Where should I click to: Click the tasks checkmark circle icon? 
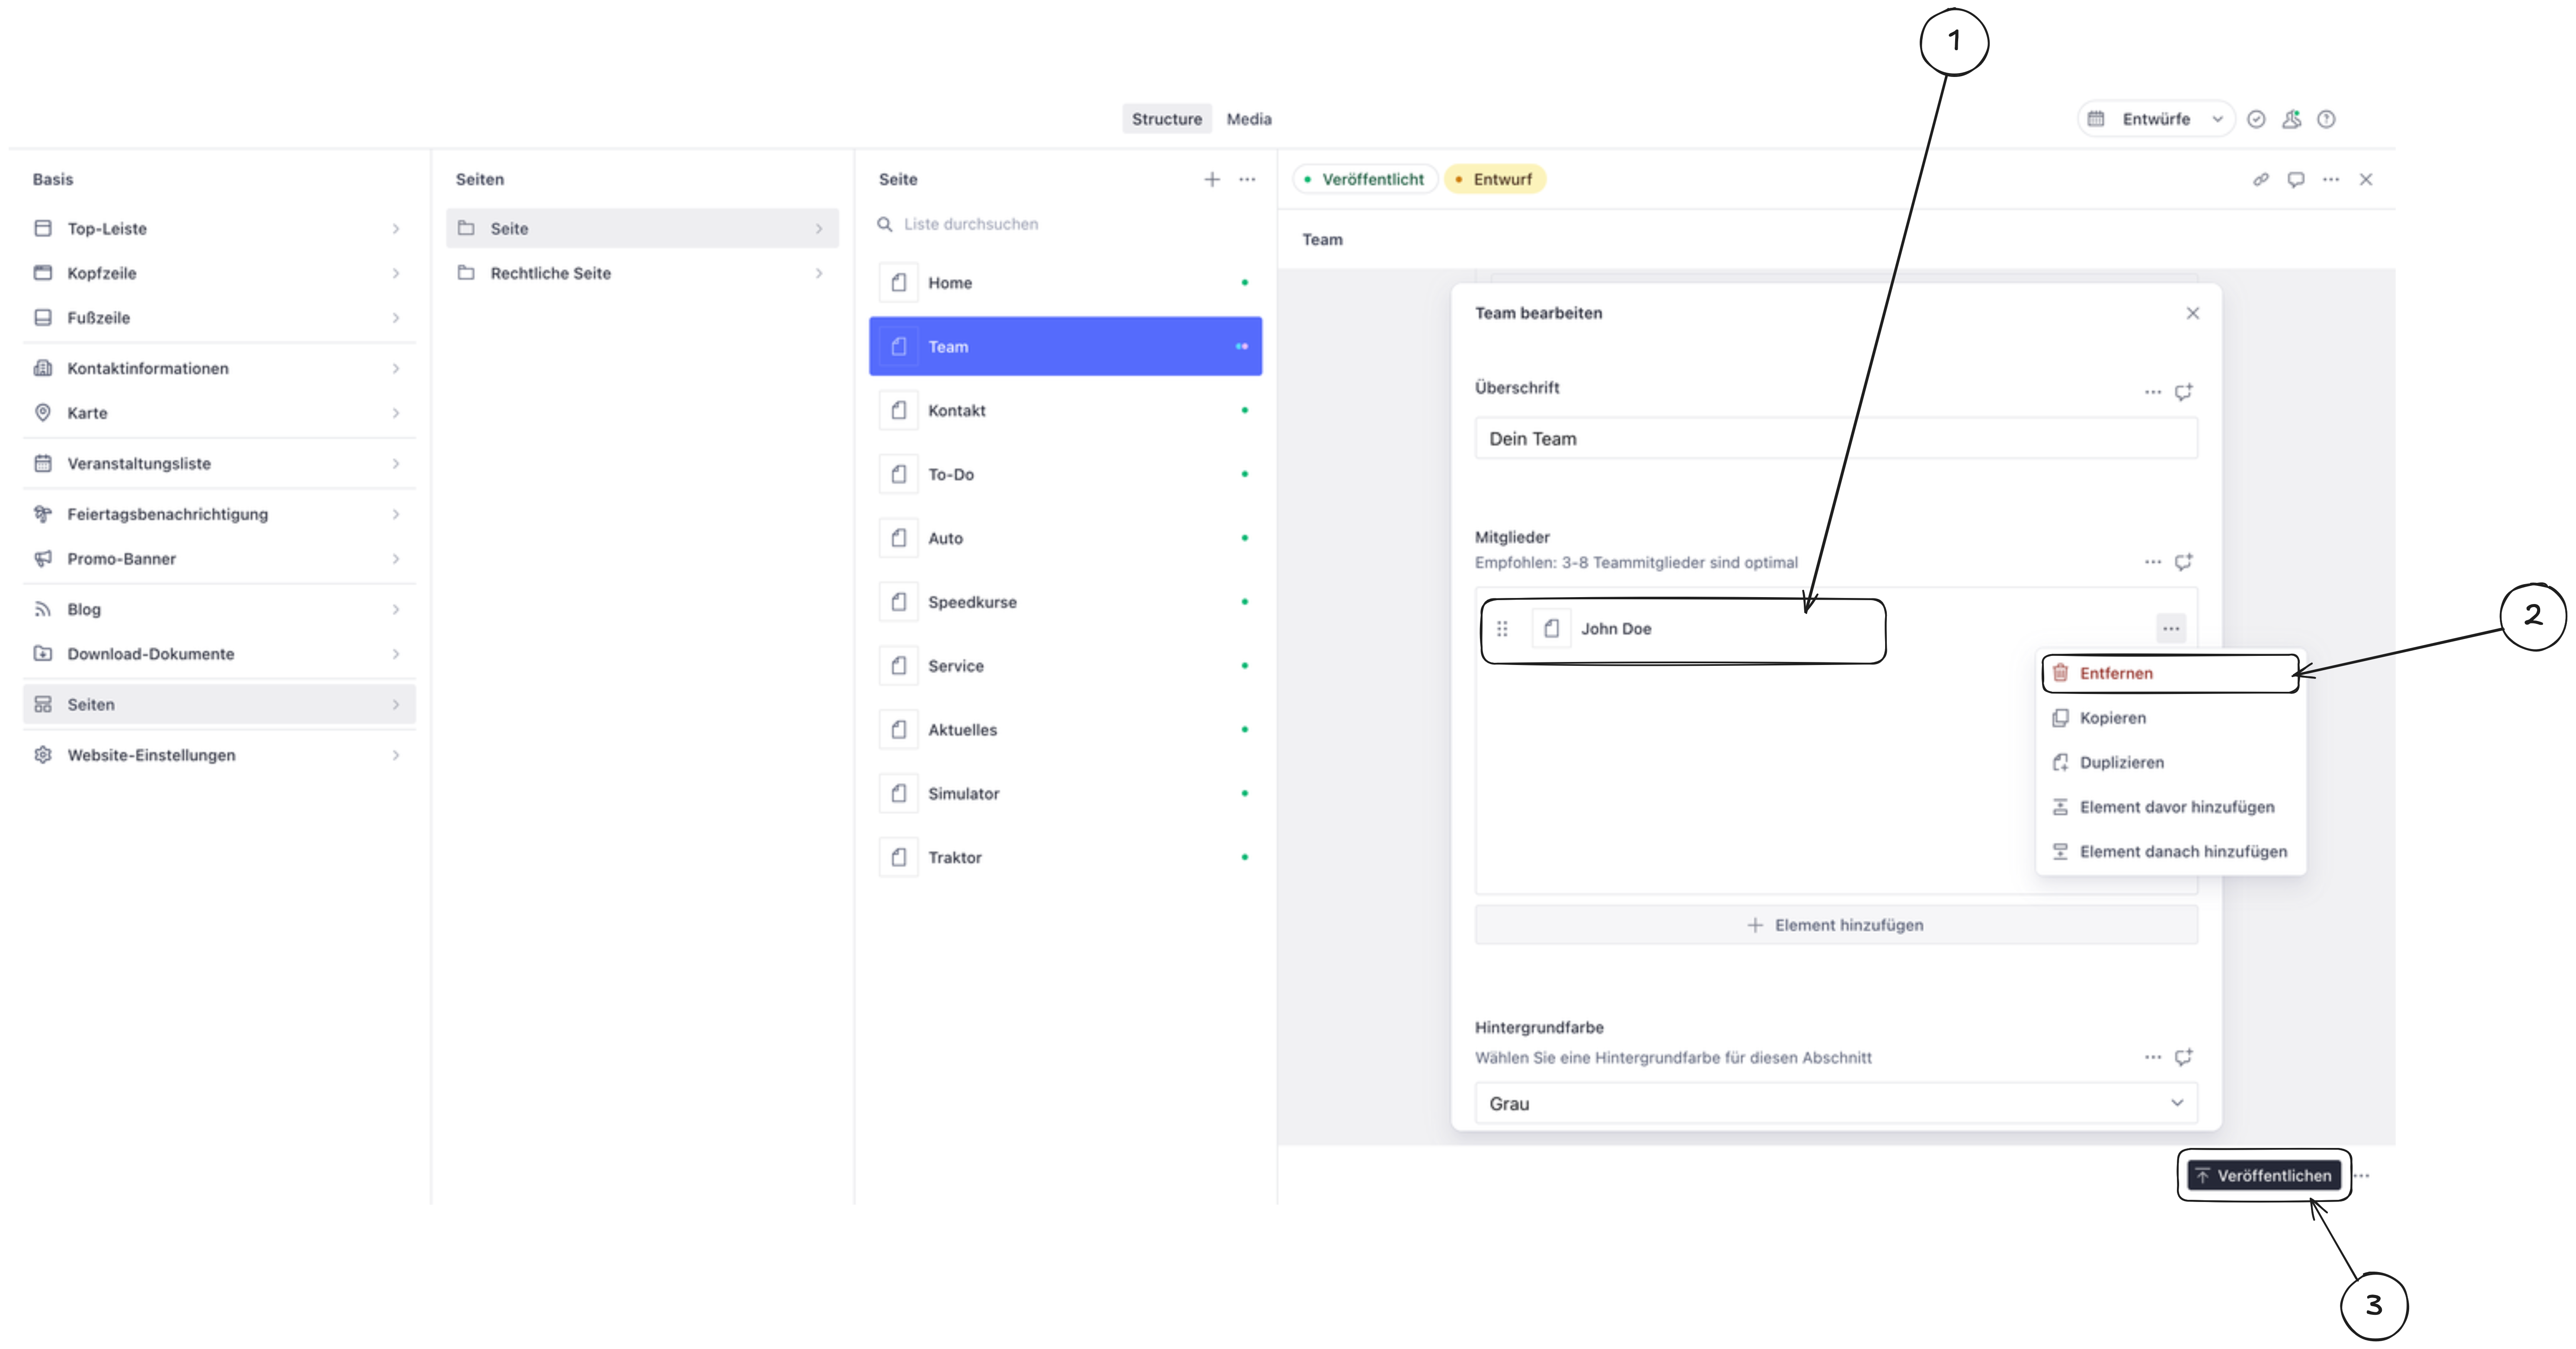pyautogui.click(x=2256, y=119)
